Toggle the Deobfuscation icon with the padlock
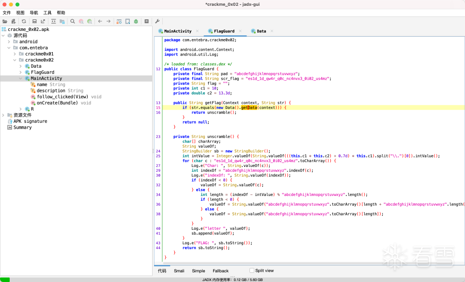The width and height of the screenshot is (465, 282). coord(119,21)
